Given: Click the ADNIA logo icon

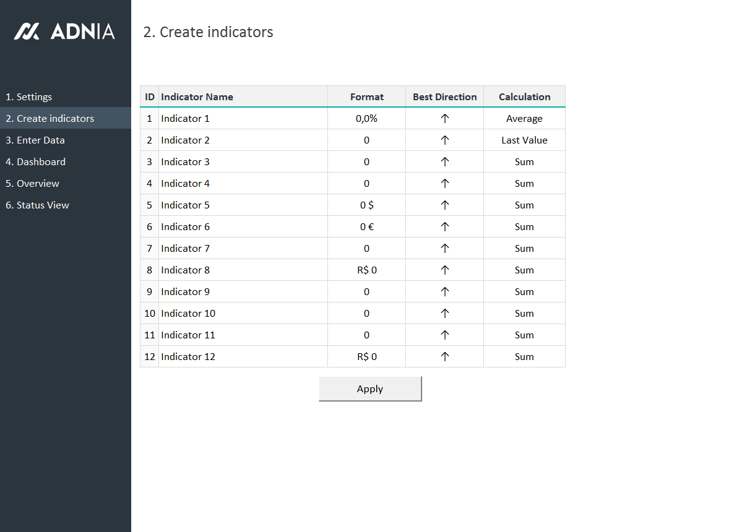Looking at the screenshot, I should pos(27,32).
